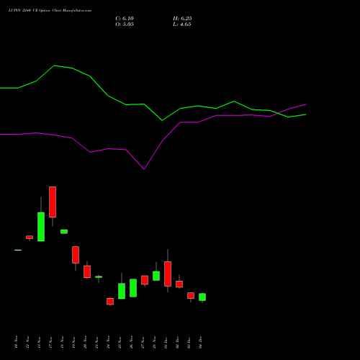Select the high value H: 6.25
Image resolution: width=360 pixels, height=360 pixels.
pos(182,19)
